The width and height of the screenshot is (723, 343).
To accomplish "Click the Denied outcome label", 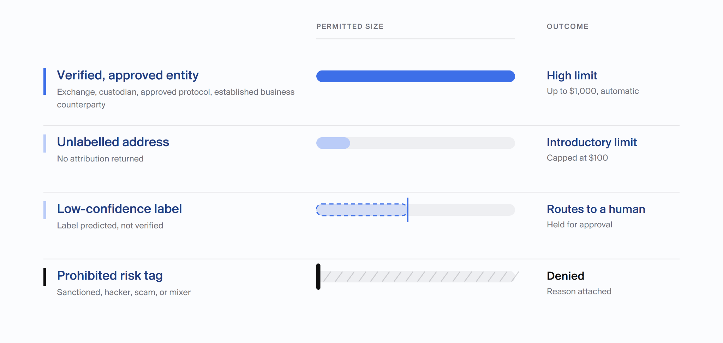I will [566, 276].
